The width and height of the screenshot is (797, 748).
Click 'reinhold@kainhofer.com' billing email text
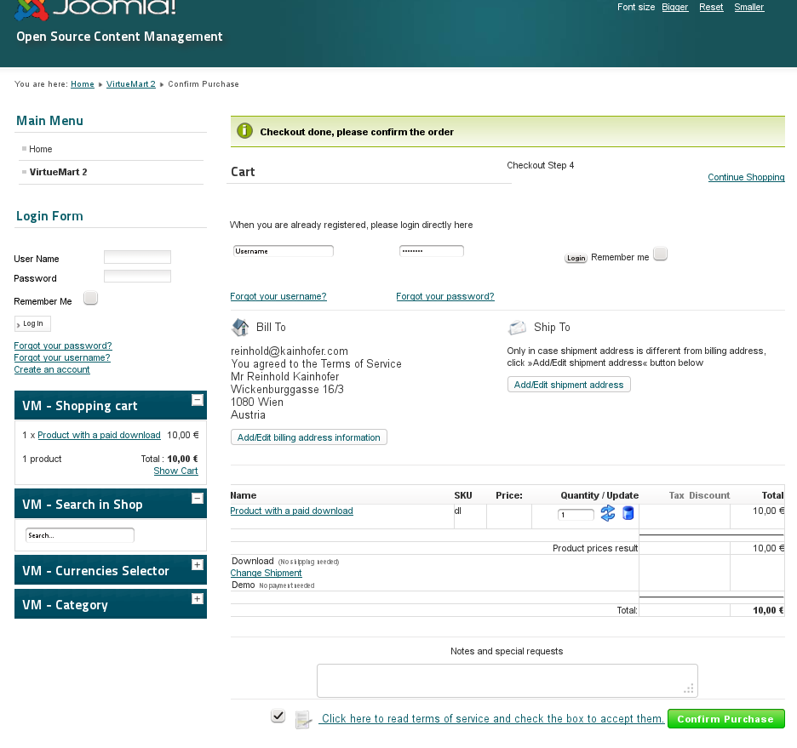[290, 351]
